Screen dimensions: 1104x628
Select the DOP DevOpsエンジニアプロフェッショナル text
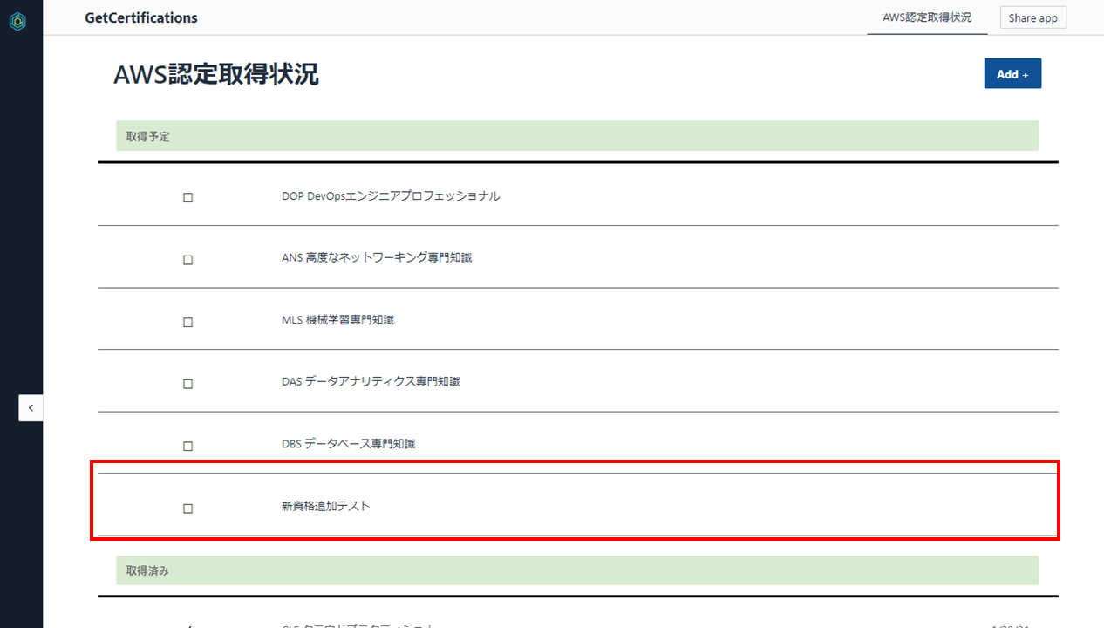tap(391, 196)
